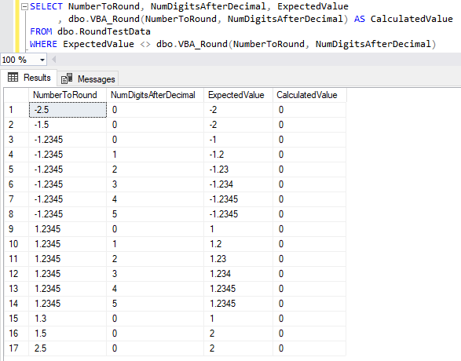Click ExpectedValue cell showing -1.234

238,184
